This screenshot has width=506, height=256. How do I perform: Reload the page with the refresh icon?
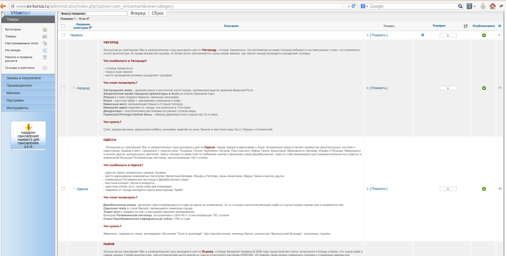(x=354, y=6)
